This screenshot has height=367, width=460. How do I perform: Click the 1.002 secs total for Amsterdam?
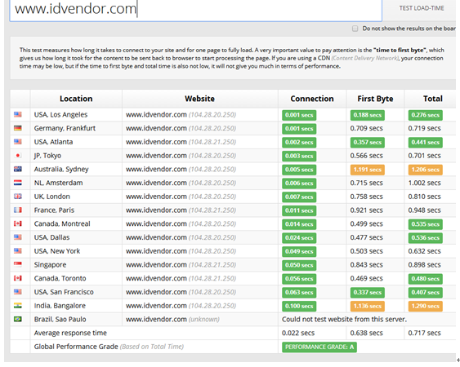coord(424,183)
